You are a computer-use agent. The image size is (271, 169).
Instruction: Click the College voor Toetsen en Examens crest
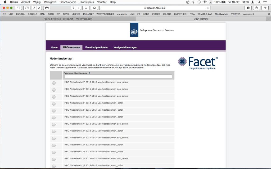[134, 29]
